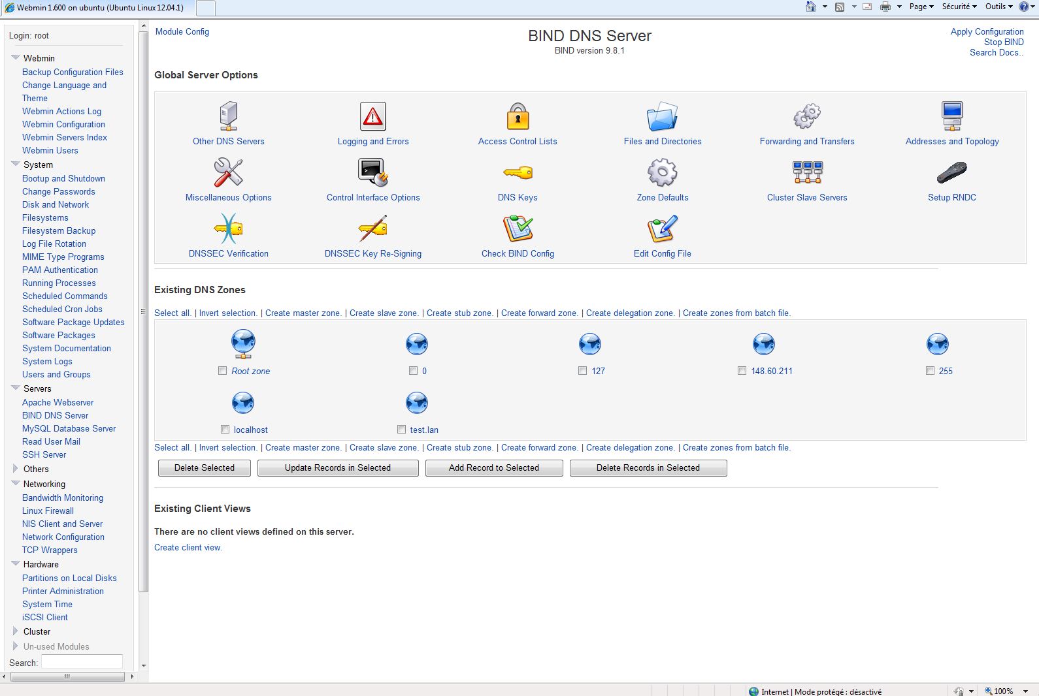Open the DNS Keys key icon
Image resolution: width=1039 pixels, height=696 pixels.
518,173
